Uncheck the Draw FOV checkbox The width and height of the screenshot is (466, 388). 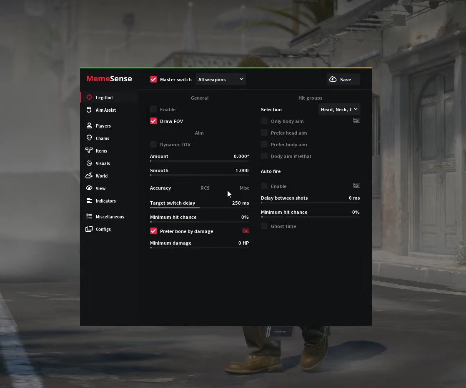click(153, 121)
